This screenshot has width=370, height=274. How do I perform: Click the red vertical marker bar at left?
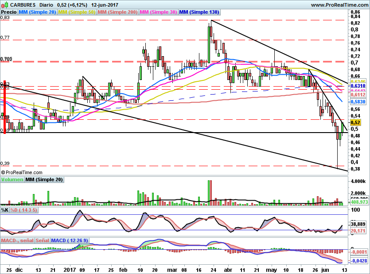[4, 107]
